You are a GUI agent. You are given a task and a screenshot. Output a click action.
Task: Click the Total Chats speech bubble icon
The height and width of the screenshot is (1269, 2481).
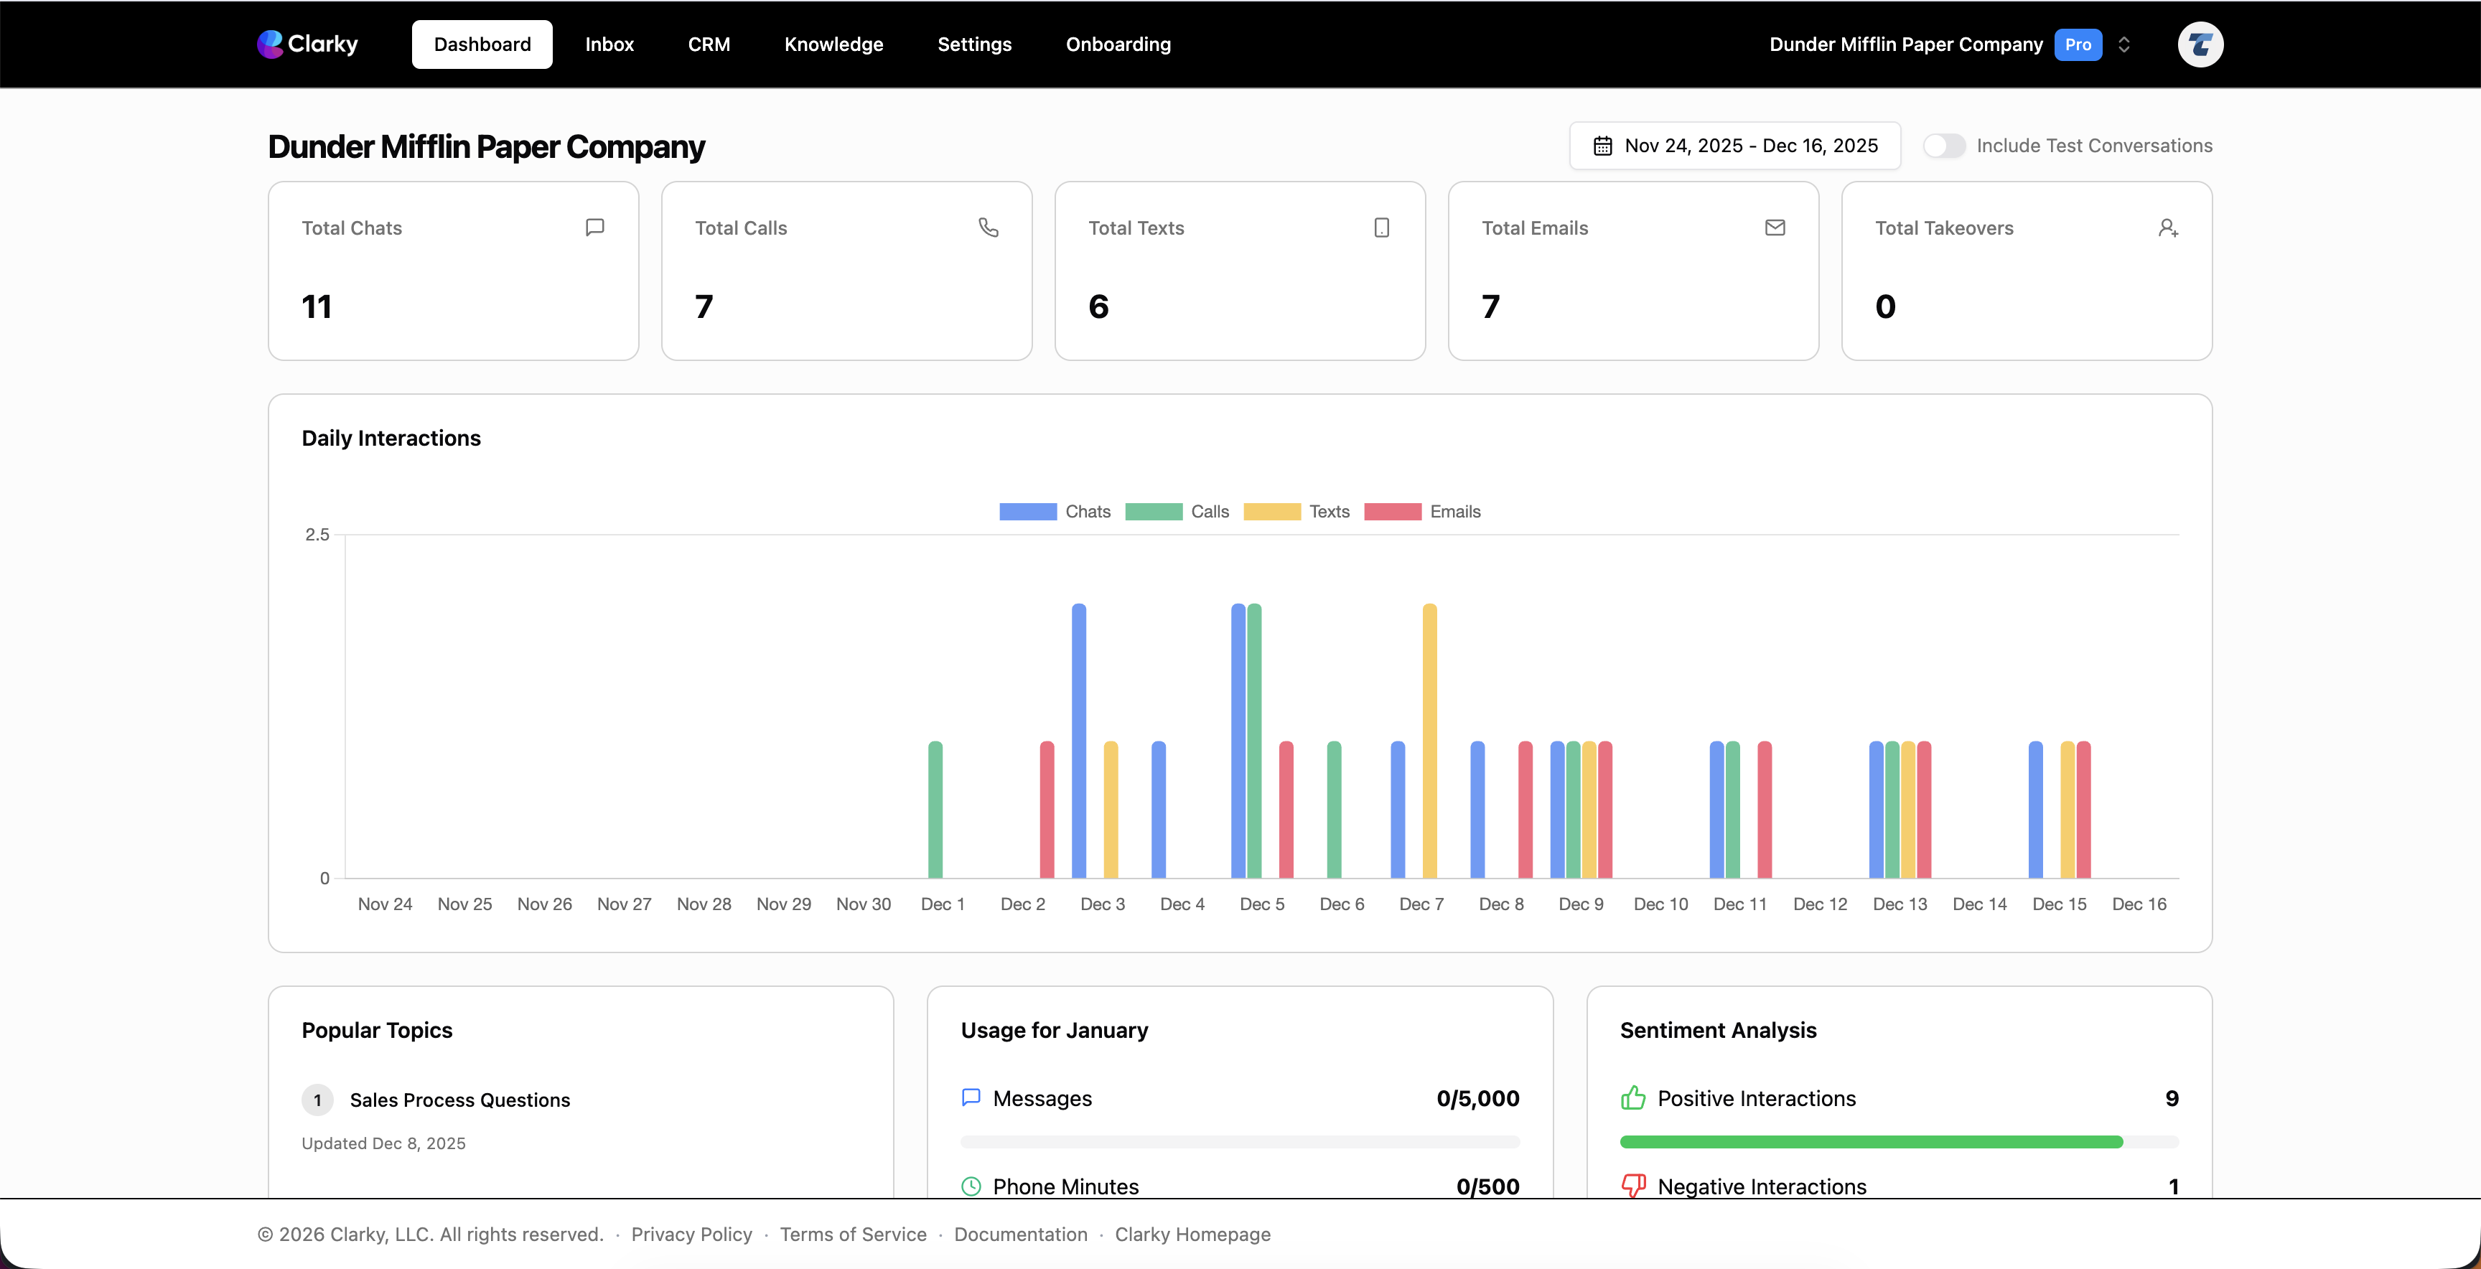[x=594, y=228]
